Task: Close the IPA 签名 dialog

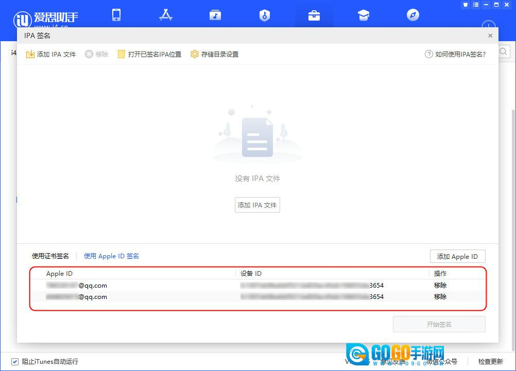Action: tap(490, 36)
